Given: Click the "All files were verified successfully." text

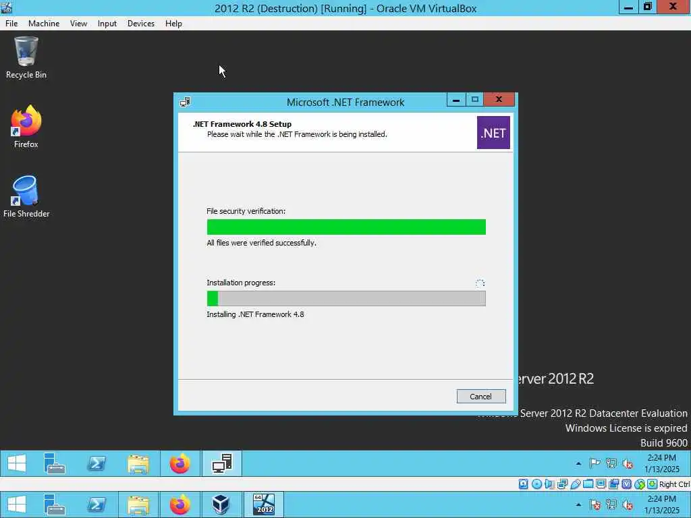Looking at the screenshot, I should [261, 243].
